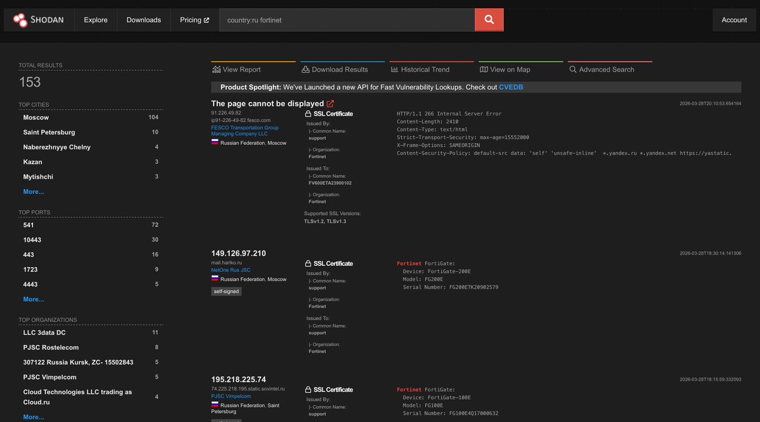Image resolution: width=760 pixels, height=422 pixels.
Task: Open FESCO Transportation Group Managing Company link
Action: click(244, 131)
